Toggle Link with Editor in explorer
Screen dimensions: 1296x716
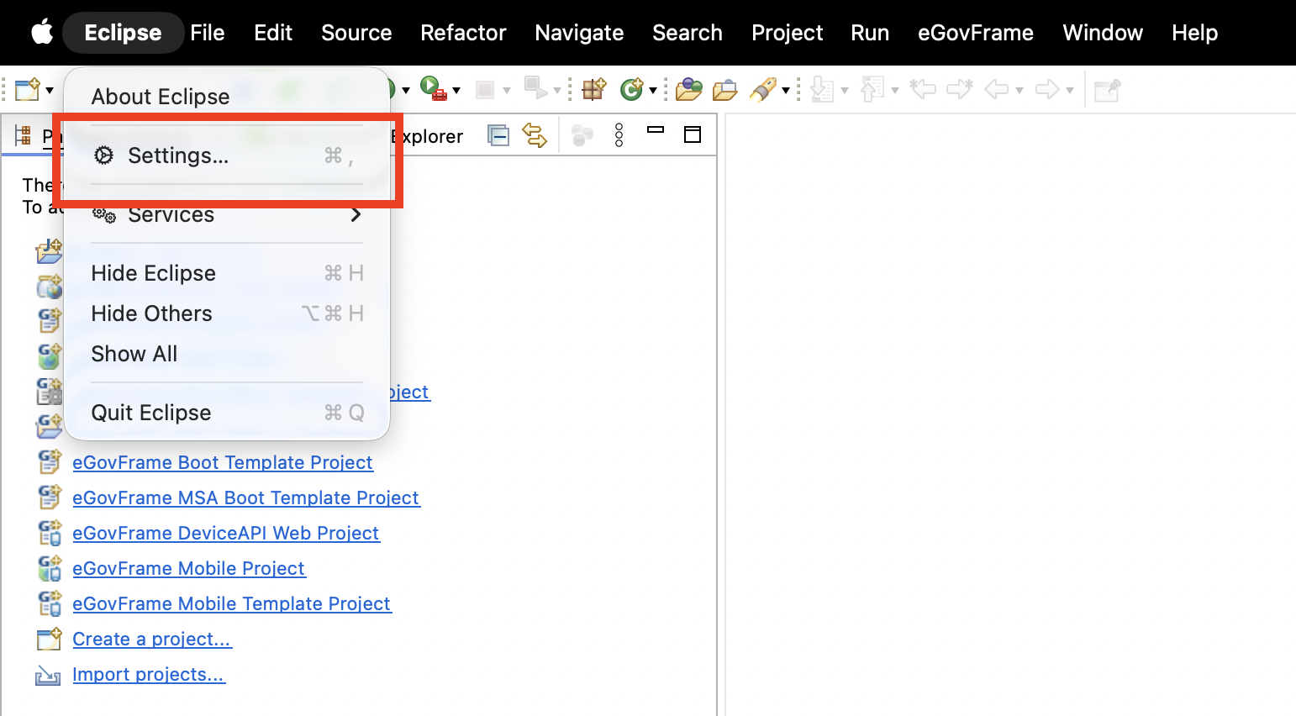coord(535,134)
